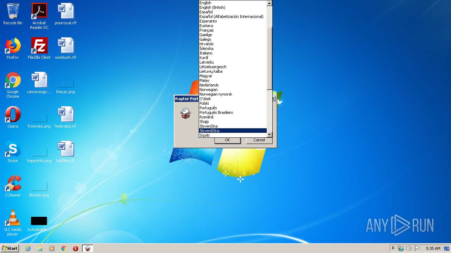Choose Latviešu from the list
451x253 pixels.
pos(233,62)
